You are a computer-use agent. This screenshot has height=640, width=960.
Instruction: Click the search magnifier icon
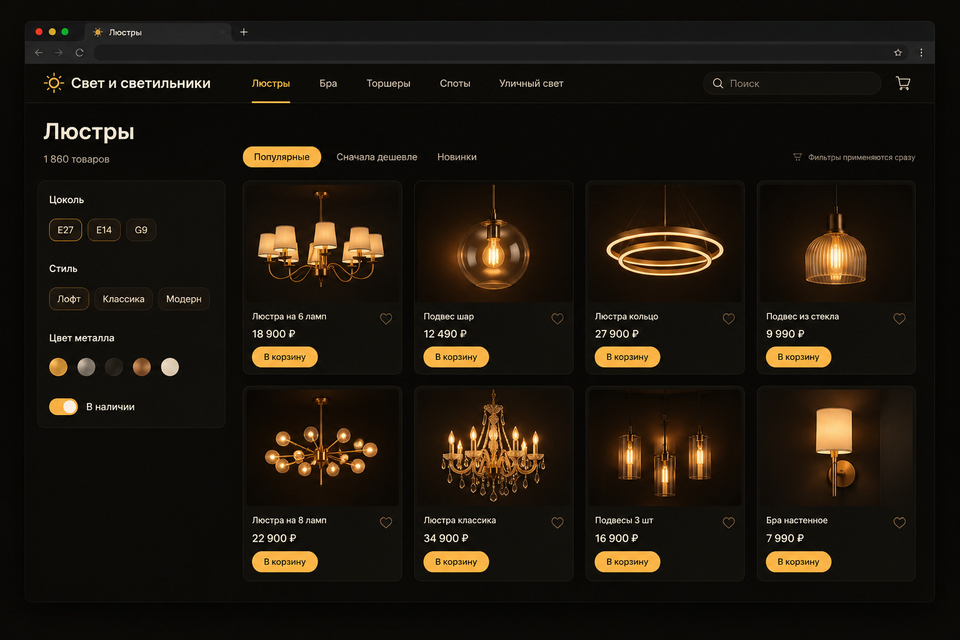[718, 83]
